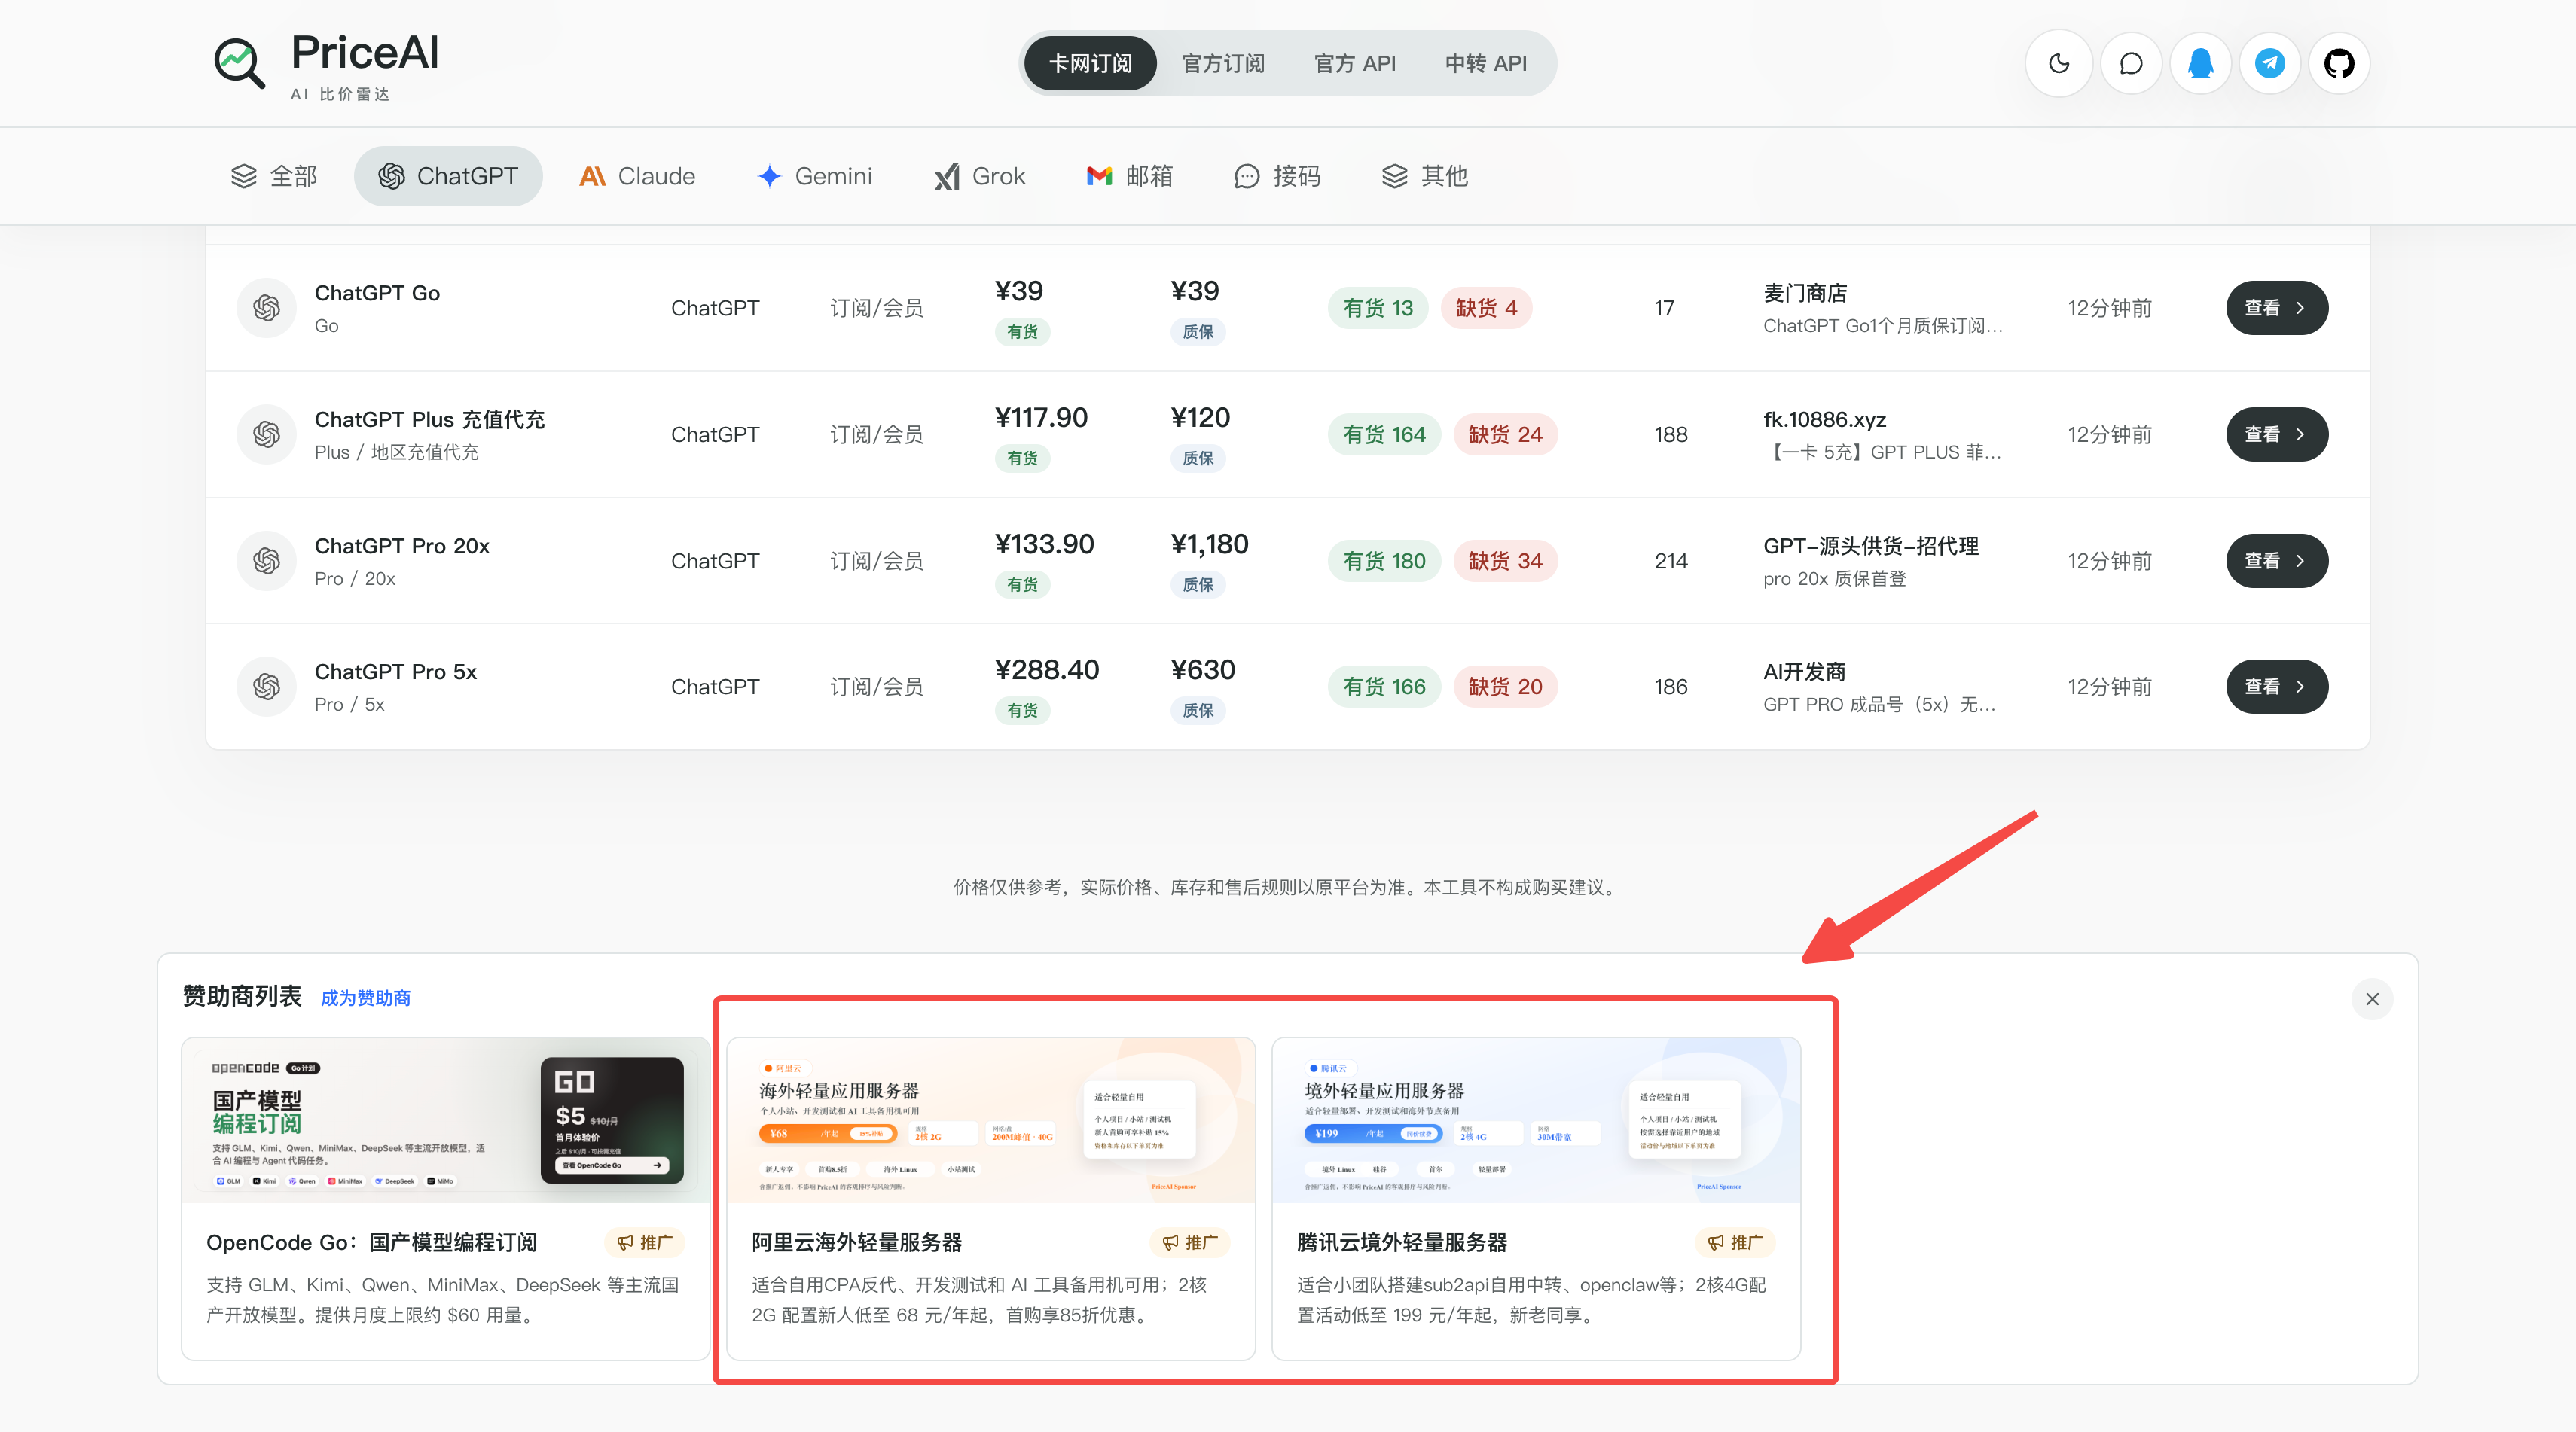Click the ChatGPT Plus 充值代充 row logo icon
This screenshot has height=1432, width=2576.
click(266, 434)
